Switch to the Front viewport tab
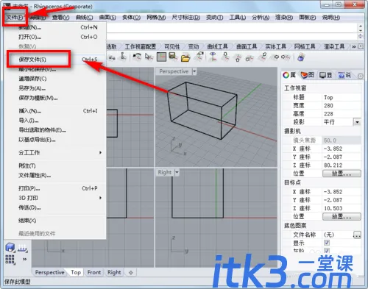The height and width of the screenshot is (289, 368). coord(94,272)
